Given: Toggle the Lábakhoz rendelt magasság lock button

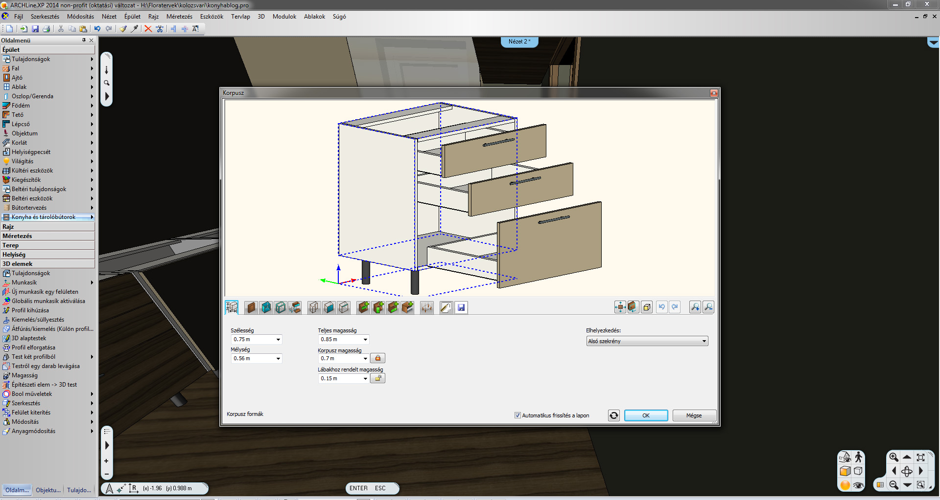Looking at the screenshot, I should [377, 378].
